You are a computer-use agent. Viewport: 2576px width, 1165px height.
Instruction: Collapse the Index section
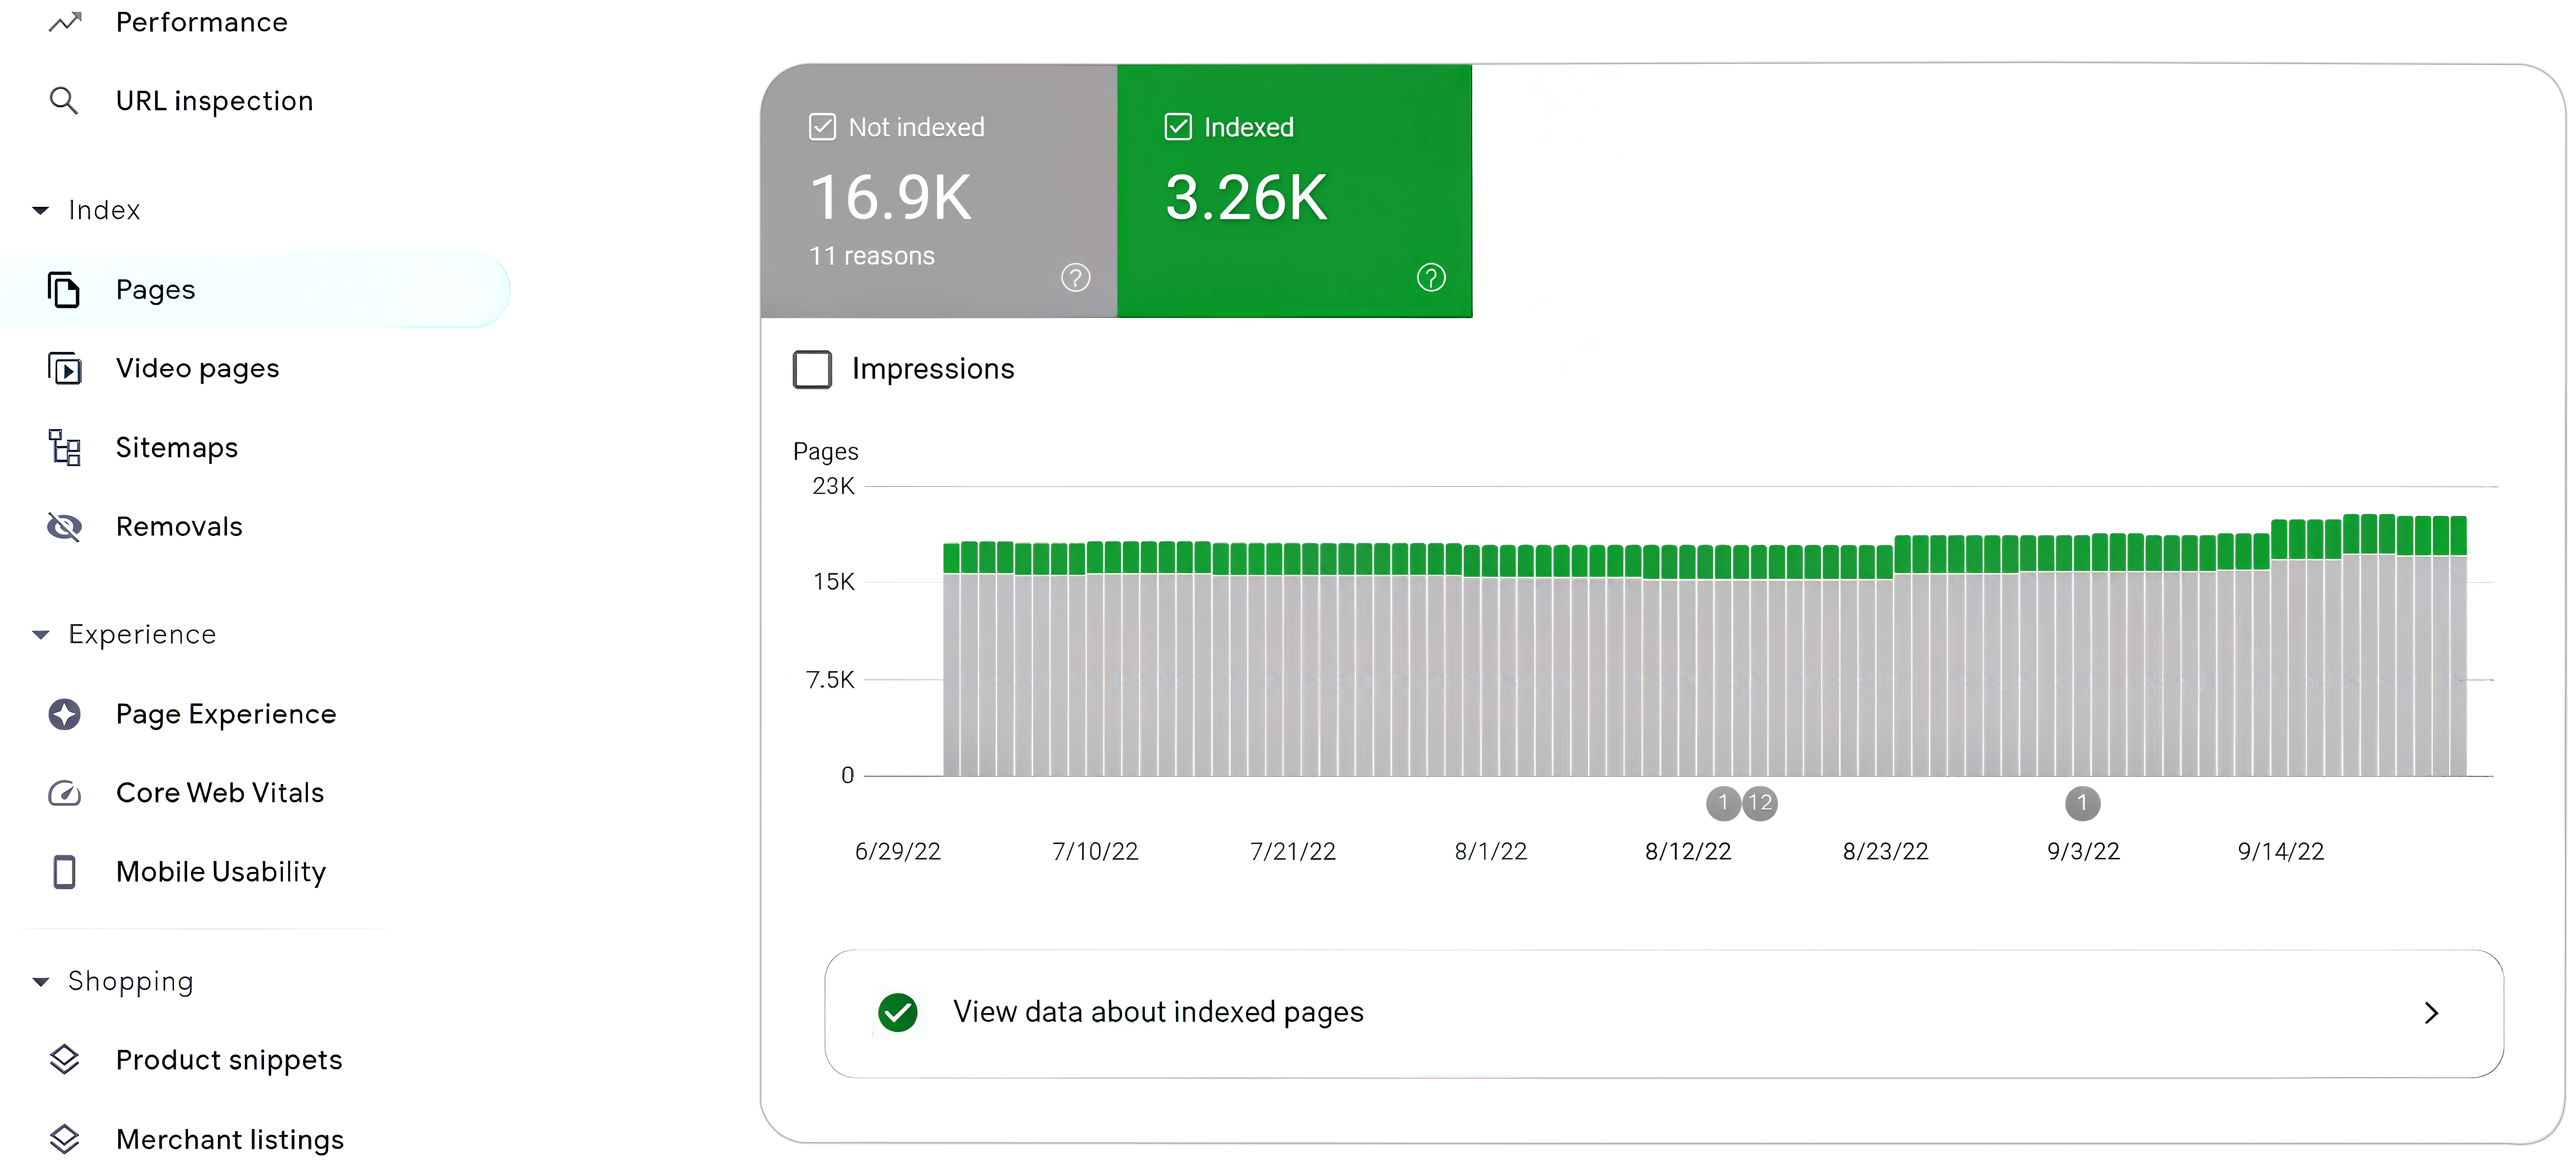pos(40,210)
